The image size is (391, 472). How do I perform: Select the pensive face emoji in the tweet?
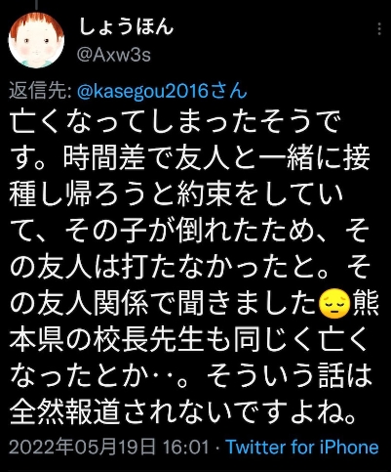pyautogui.click(x=334, y=305)
